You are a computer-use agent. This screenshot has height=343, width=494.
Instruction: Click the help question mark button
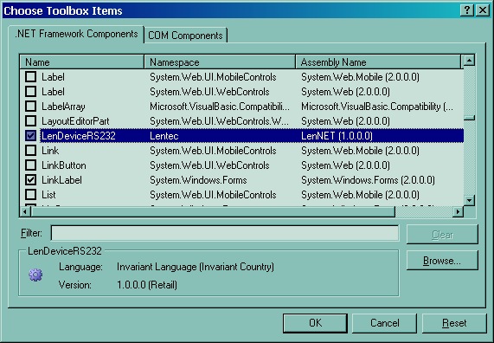[x=467, y=10]
